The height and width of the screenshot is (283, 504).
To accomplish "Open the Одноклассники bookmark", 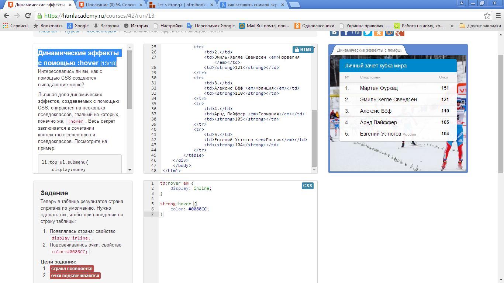I will tap(314, 26).
